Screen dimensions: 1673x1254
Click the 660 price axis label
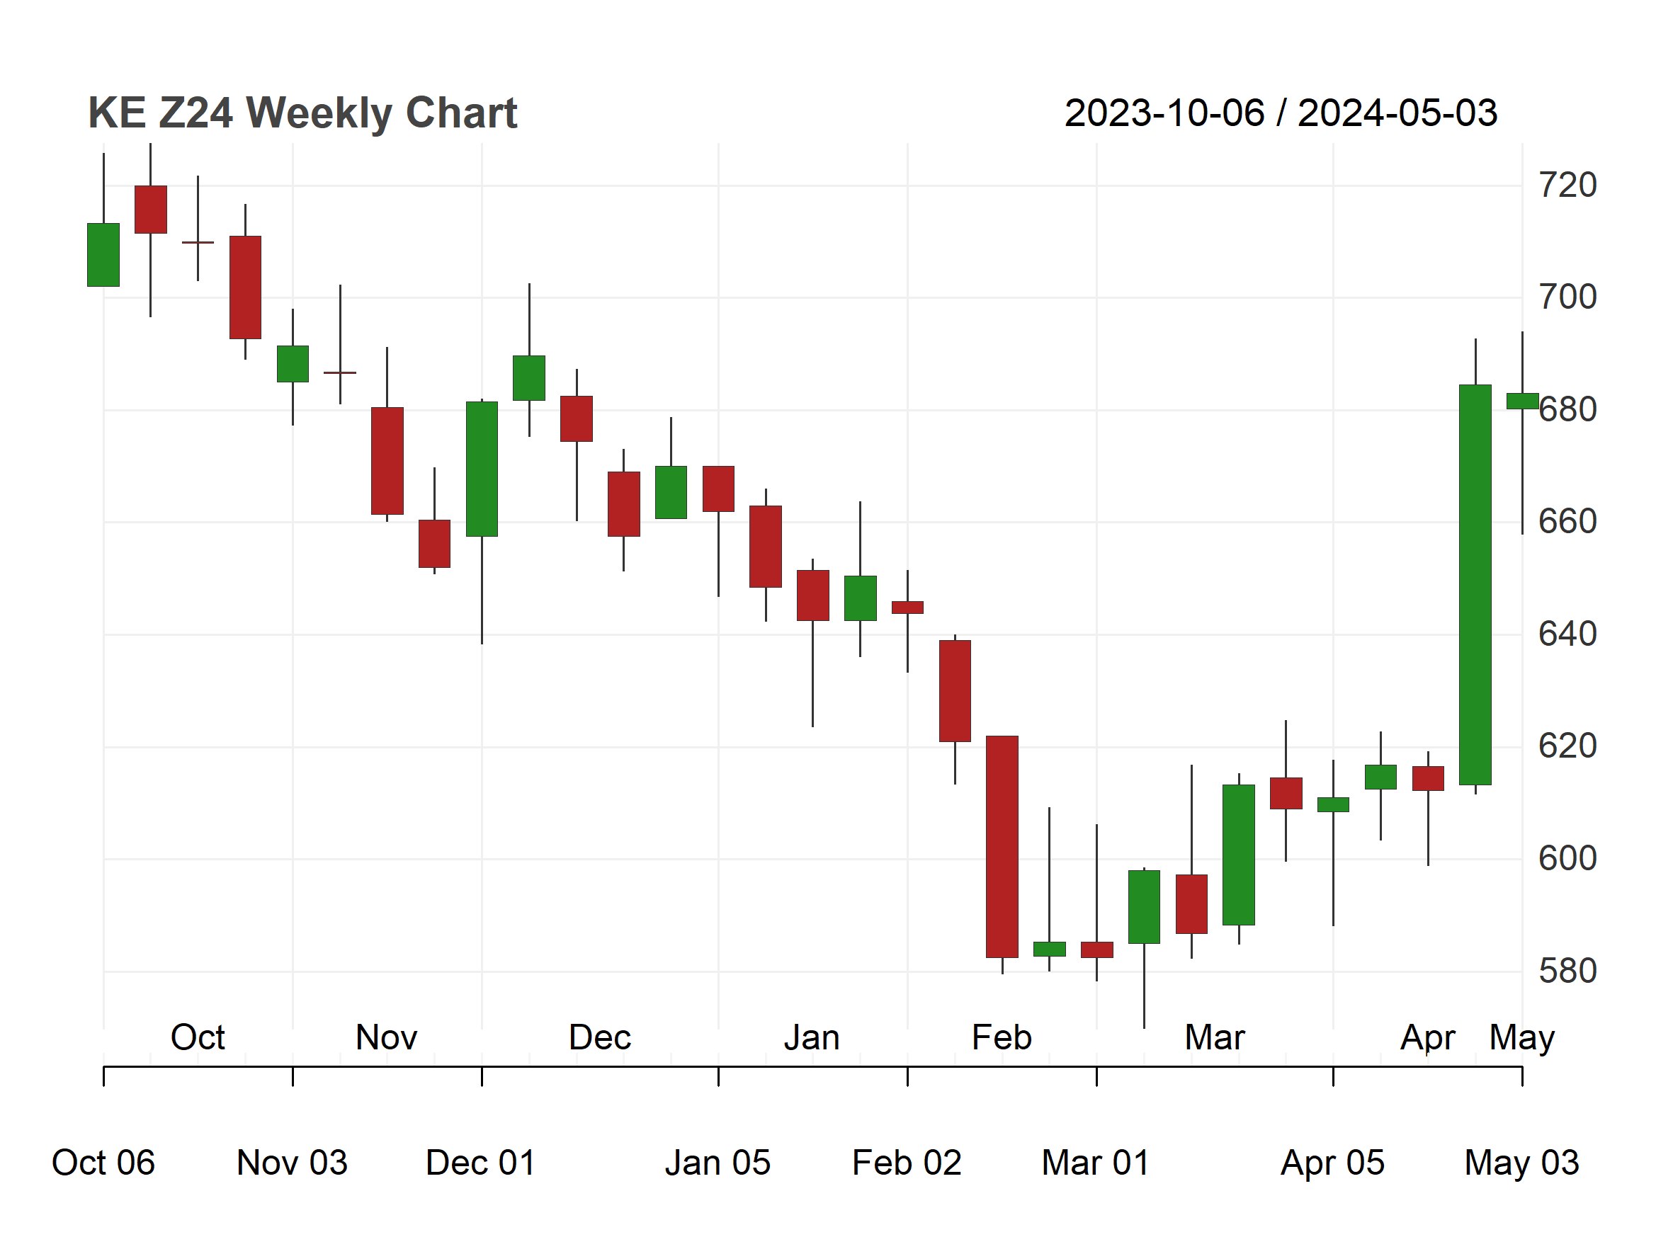1568,522
